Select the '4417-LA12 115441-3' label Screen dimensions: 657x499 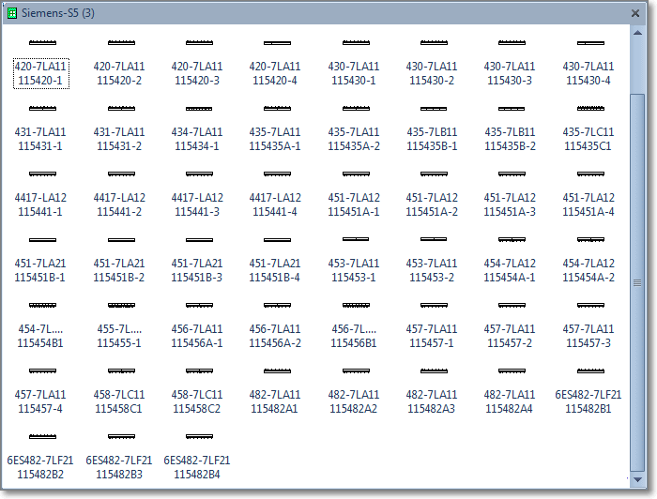197,204
